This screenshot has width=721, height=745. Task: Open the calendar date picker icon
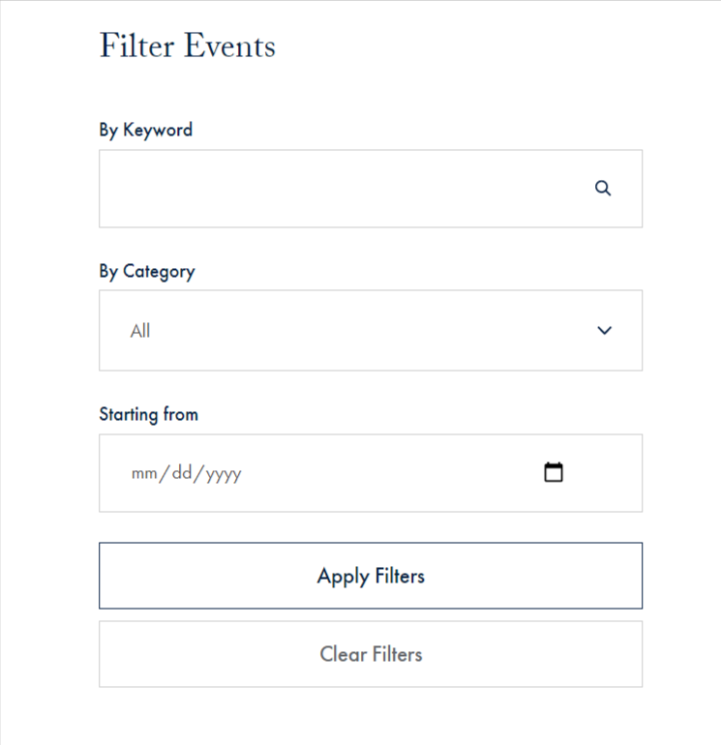pyautogui.click(x=554, y=472)
